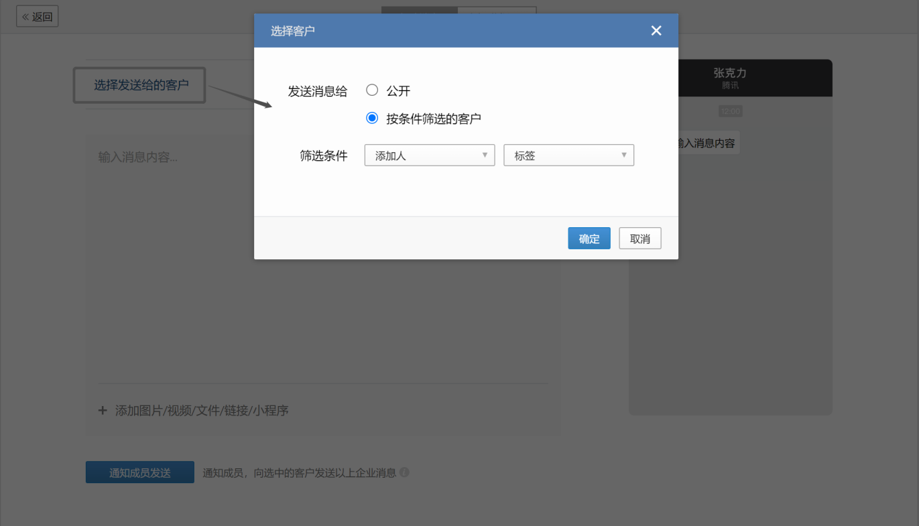The width and height of the screenshot is (919, 526).
Task: Click the ⓘ info icon beside 通知成员发送
Action: (x=404, y=472)
